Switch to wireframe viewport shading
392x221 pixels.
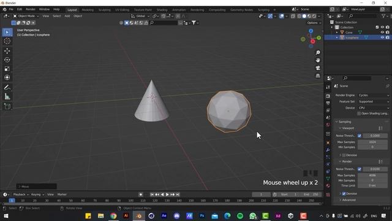coord(300,16)
